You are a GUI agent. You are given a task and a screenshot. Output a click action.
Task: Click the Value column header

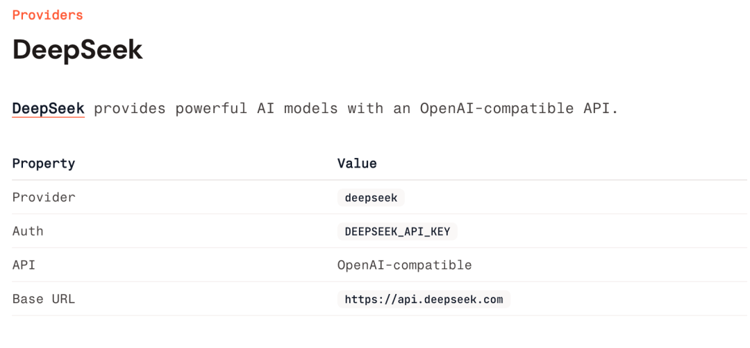357,164
